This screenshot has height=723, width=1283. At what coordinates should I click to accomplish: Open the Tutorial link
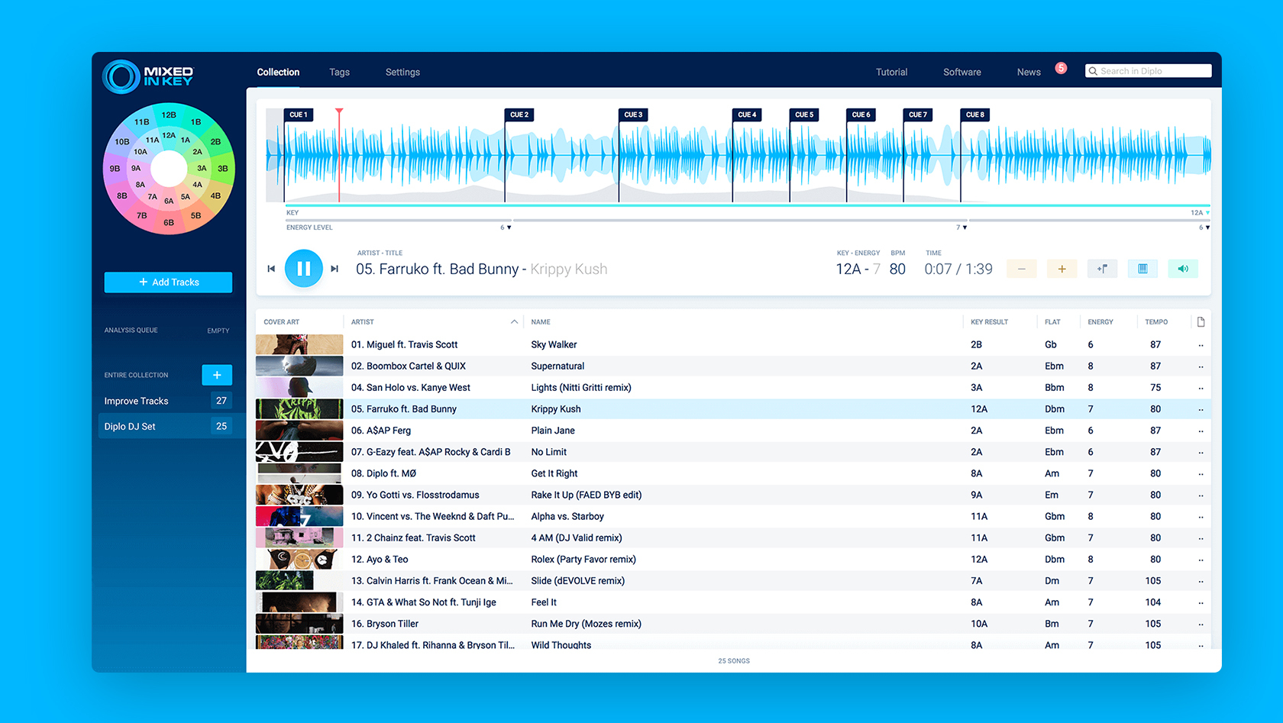click(891, 73)
